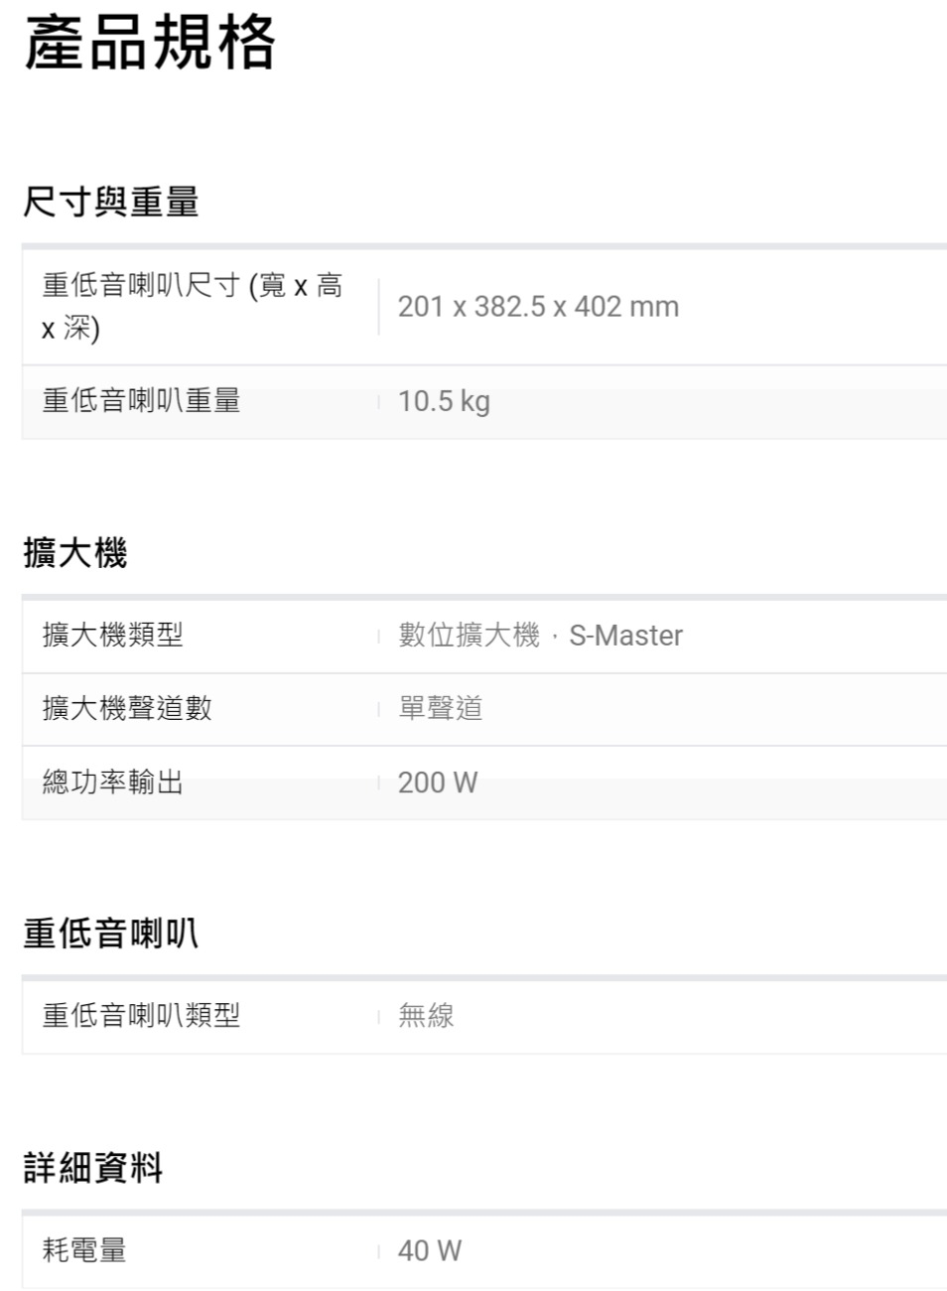Screen dimensions: 947x1291
Task: Click the 重低音喇叭 section heading
Action: pyautogui.click(x=110, y=933)
